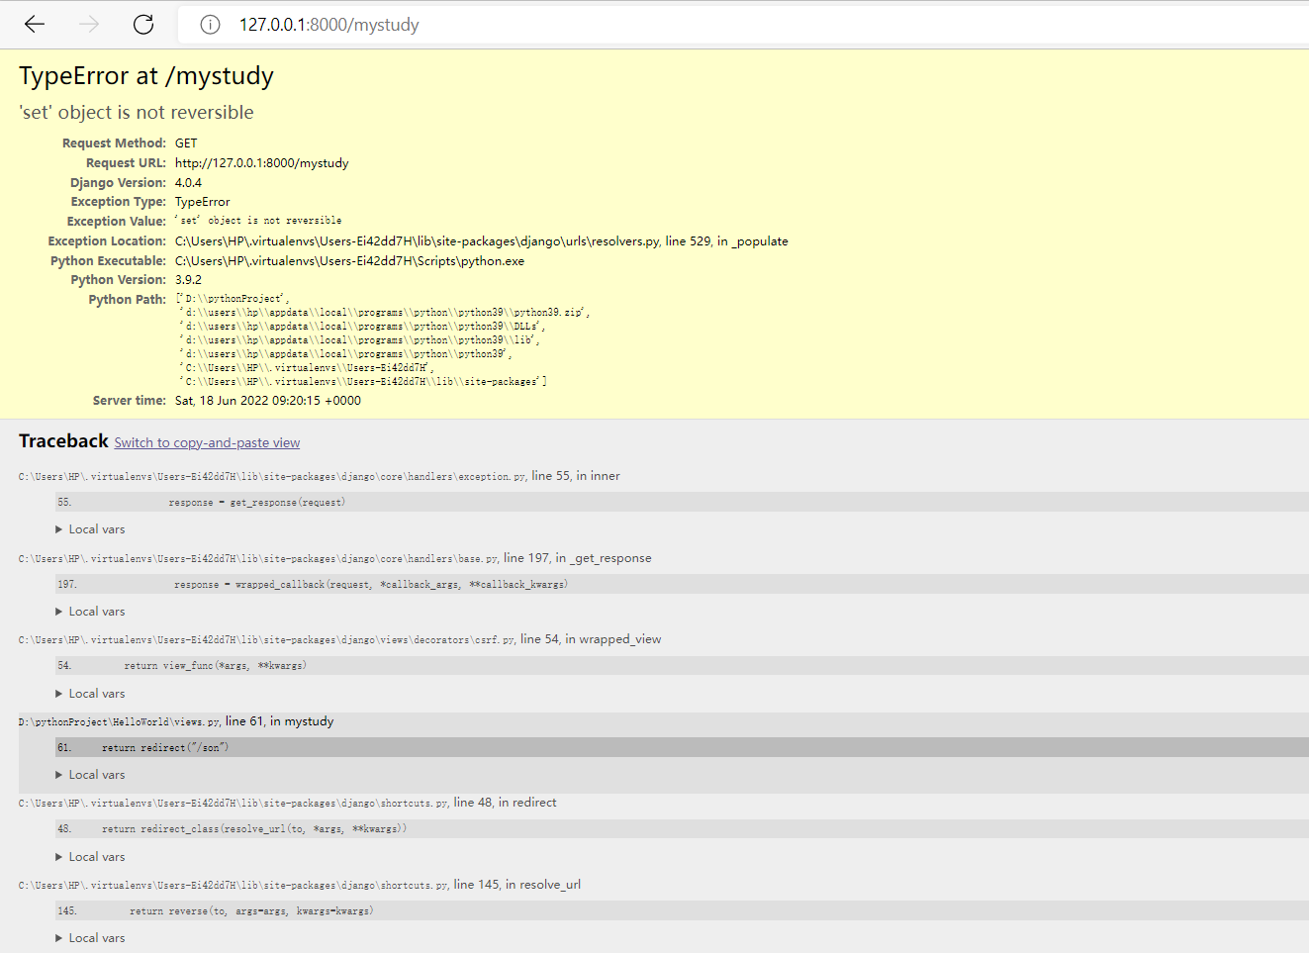The height and width of the screenshot is (953, 1309).
Task: Click the browser forward navigation arrow
Action: point(88,24)
